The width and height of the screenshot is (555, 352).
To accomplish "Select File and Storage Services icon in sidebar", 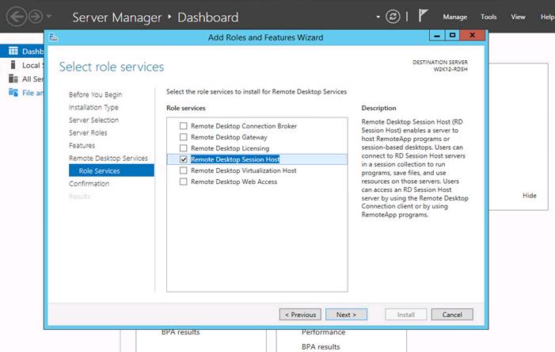I will 13,93.
